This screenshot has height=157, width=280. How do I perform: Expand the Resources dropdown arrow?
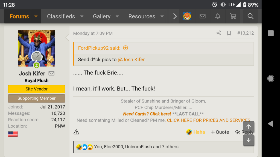tap(162, 16)
